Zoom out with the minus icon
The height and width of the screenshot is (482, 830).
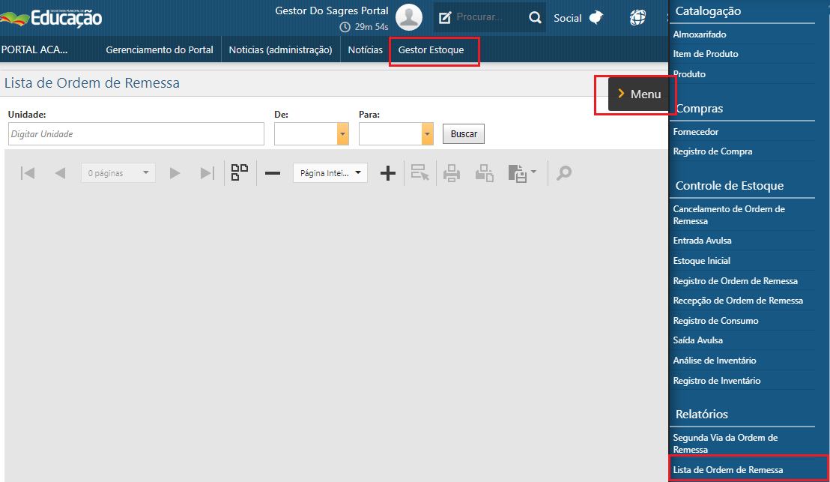pos(273,173)
